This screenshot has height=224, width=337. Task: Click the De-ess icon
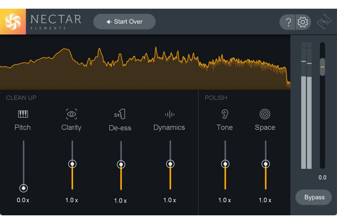[120, 114]
